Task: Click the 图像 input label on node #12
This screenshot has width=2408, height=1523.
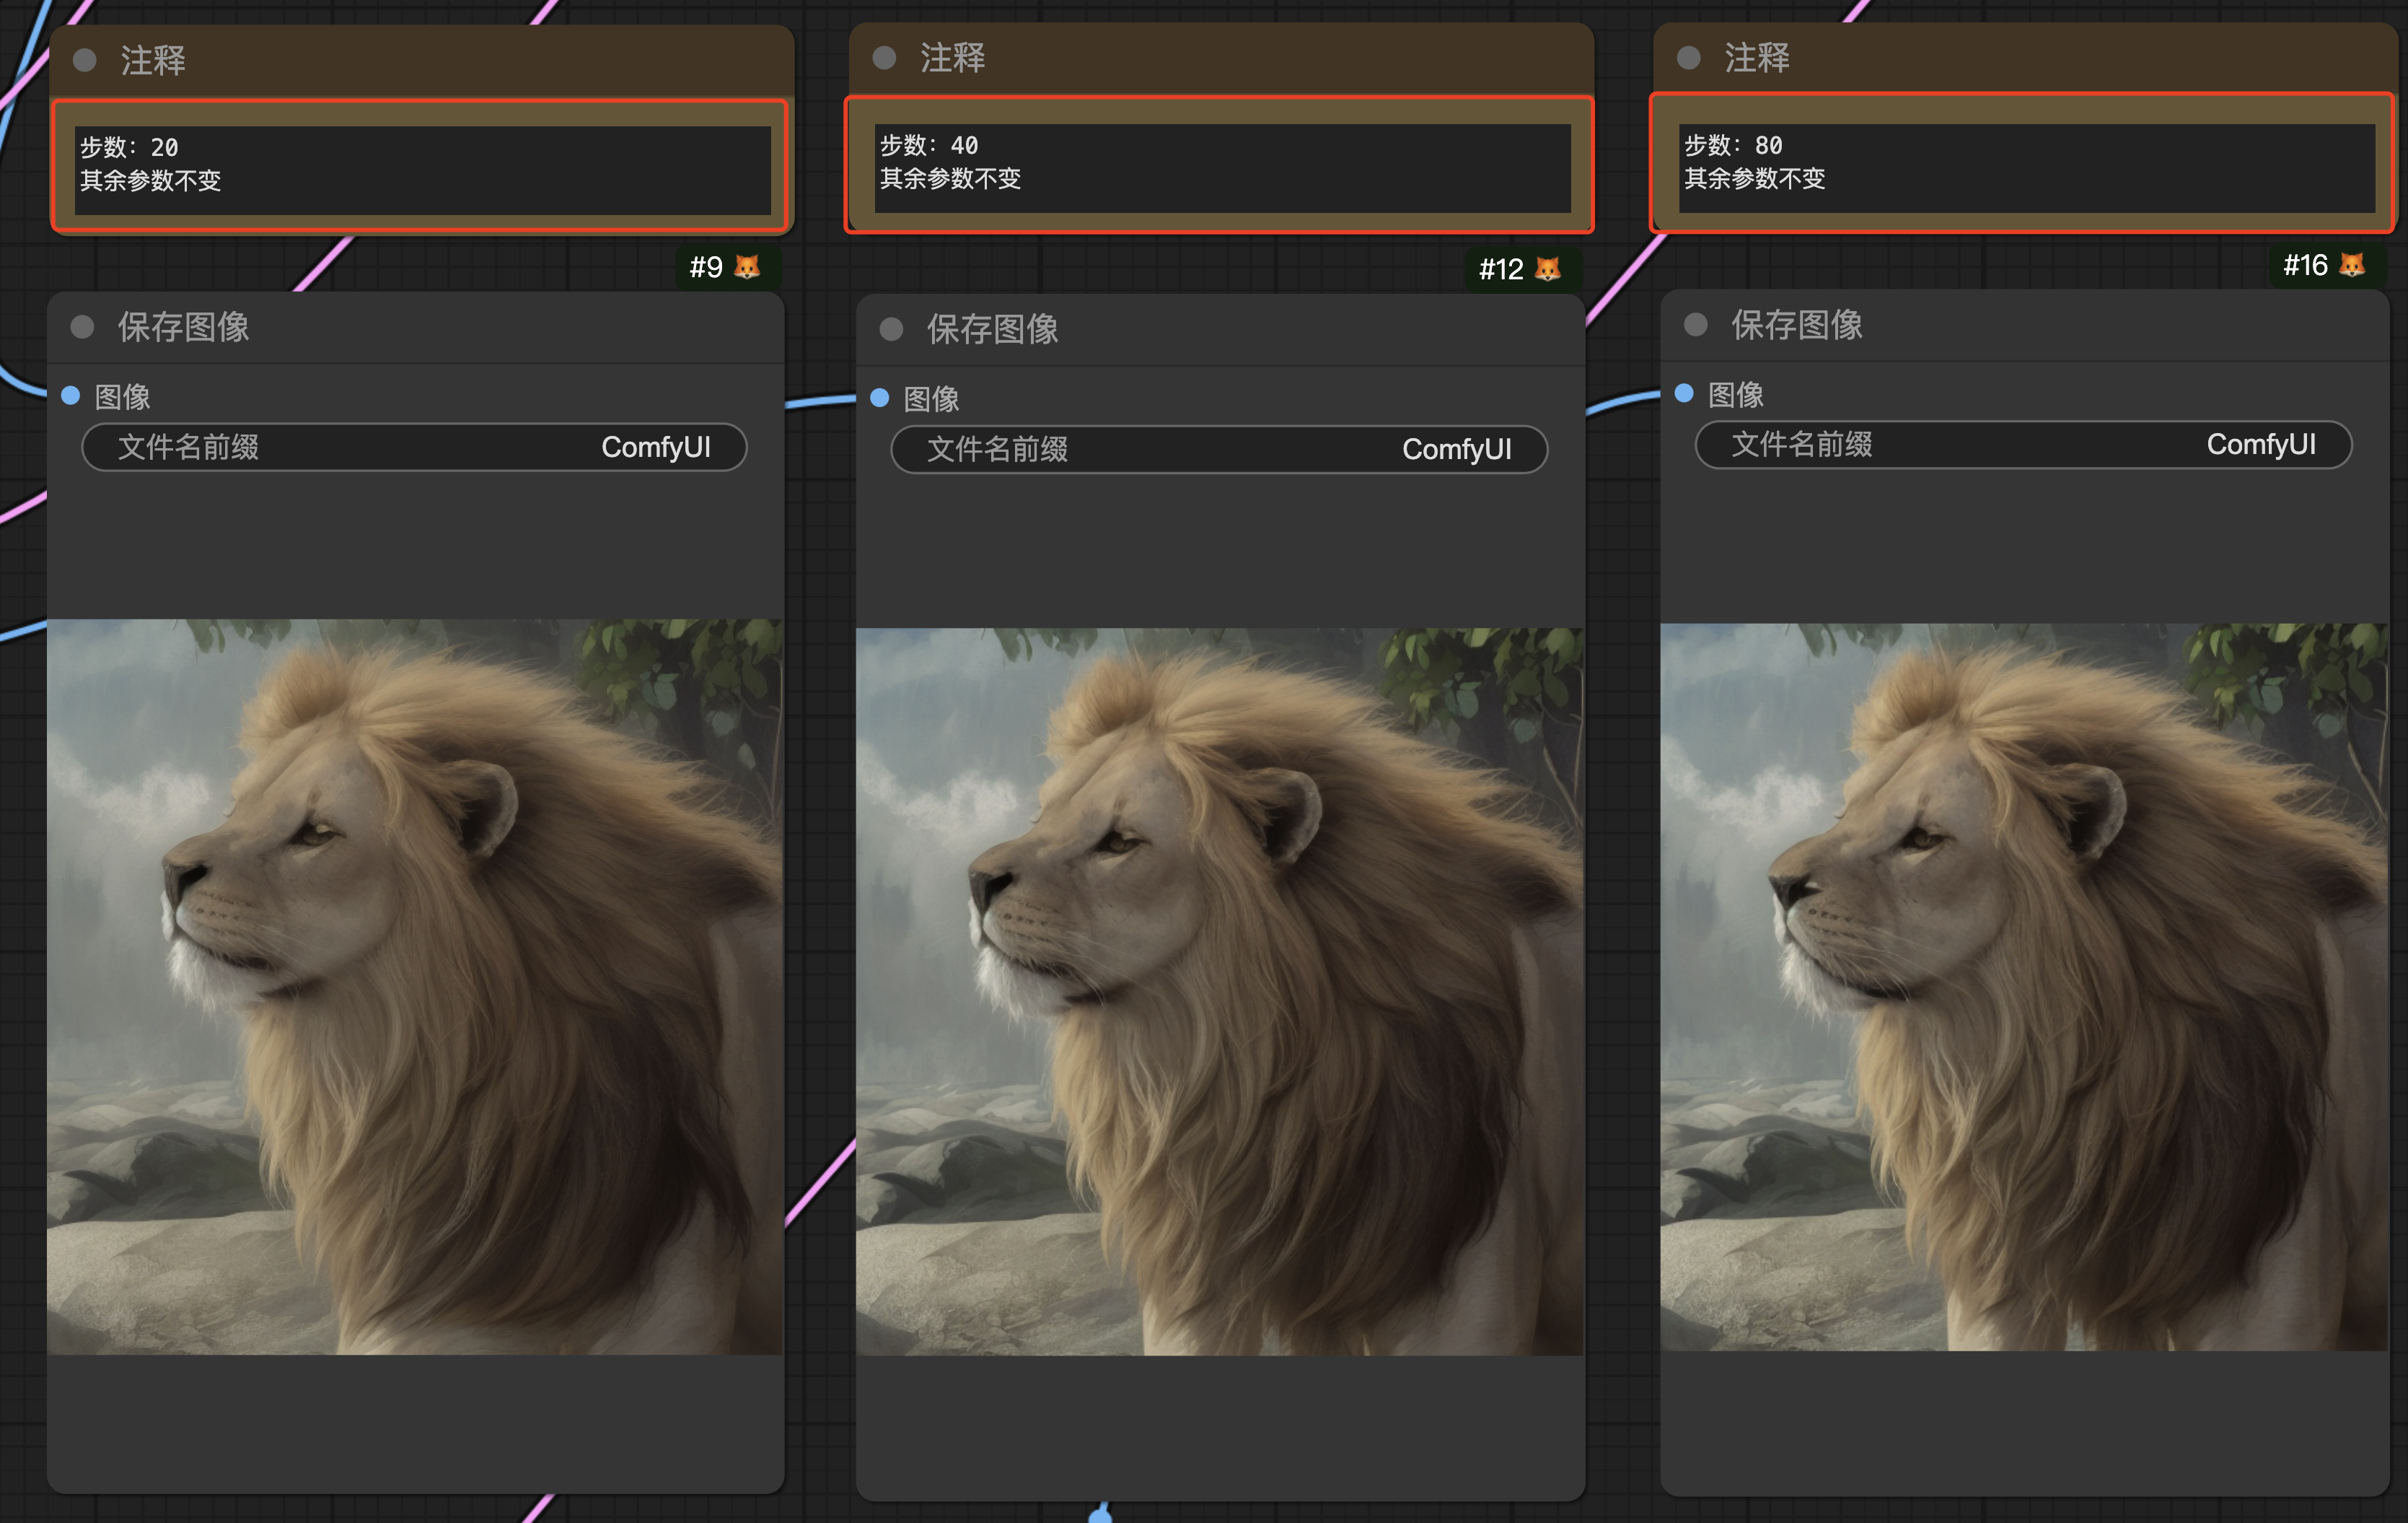Action: [x=932, y=399]
